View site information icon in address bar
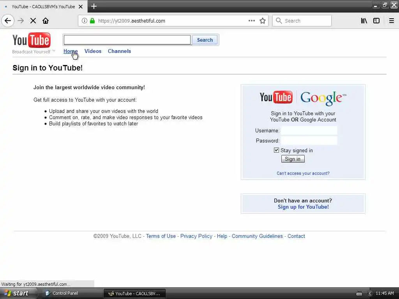 tap(84, 21)
